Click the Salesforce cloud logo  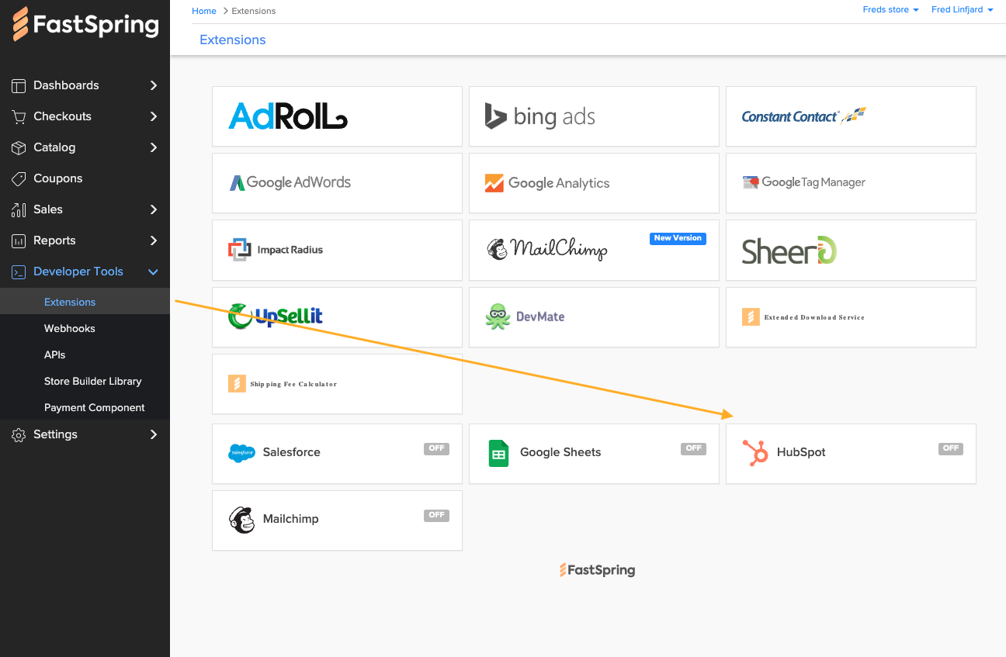click(x=241, y=453)
